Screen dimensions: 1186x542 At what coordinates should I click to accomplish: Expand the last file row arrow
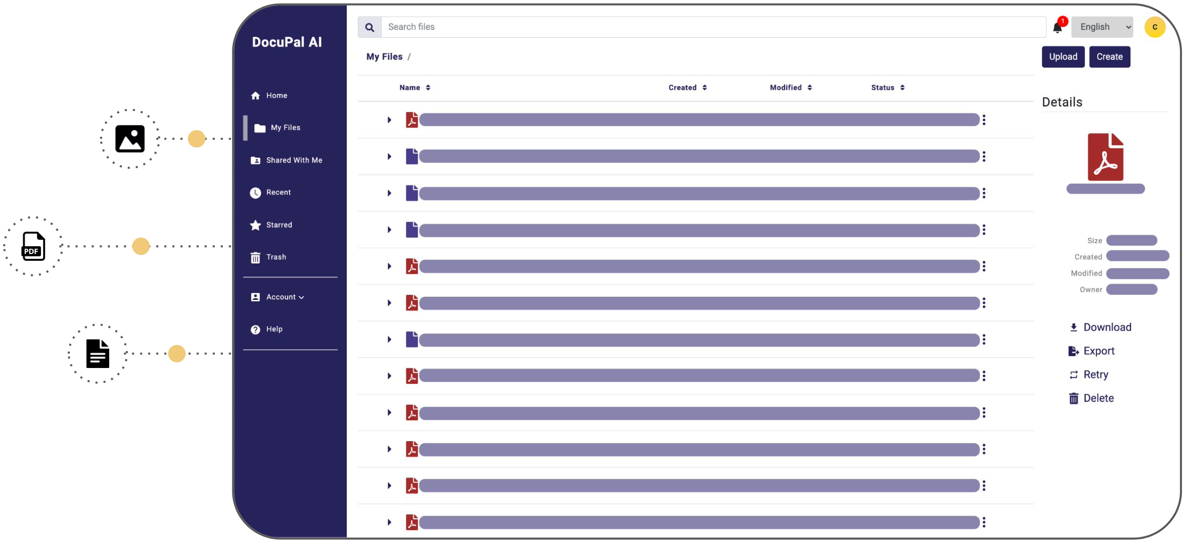pos(389,522)
